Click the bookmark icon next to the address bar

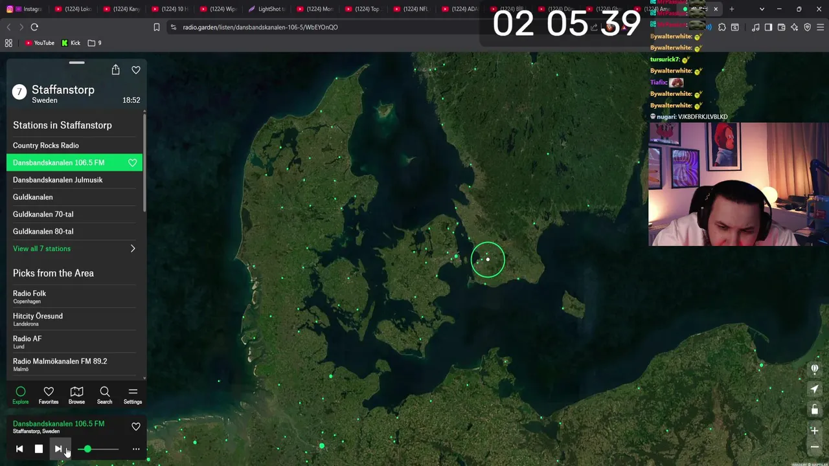click(x=156, y=27)
